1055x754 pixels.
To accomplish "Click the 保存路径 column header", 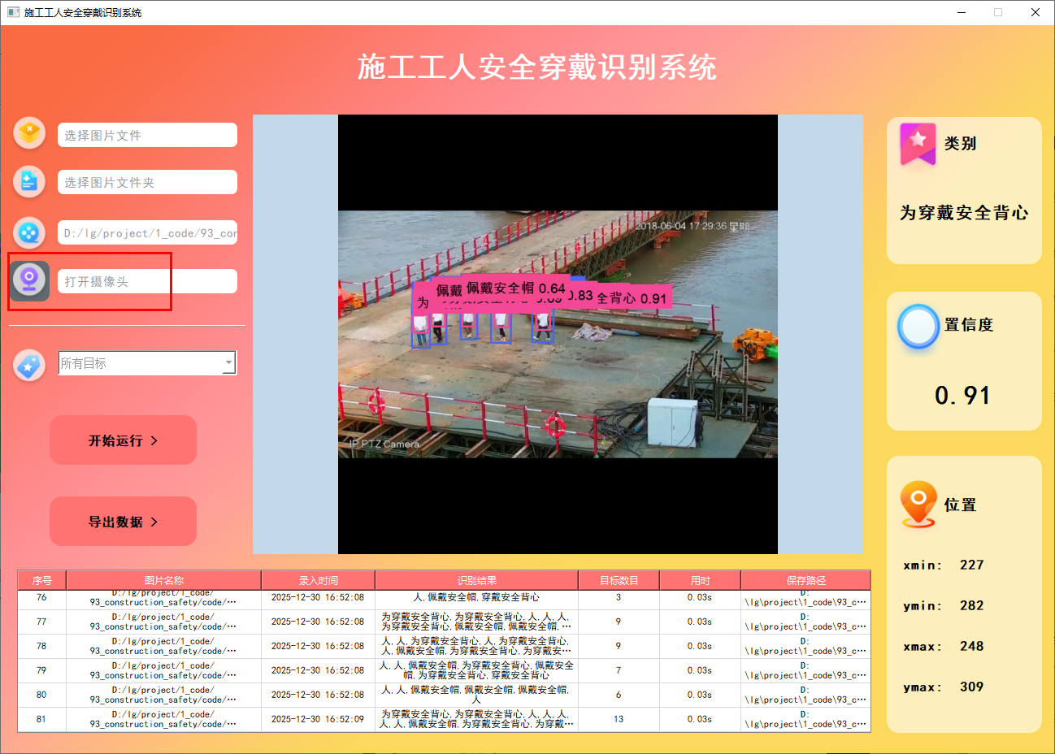I will coord(805,580).
